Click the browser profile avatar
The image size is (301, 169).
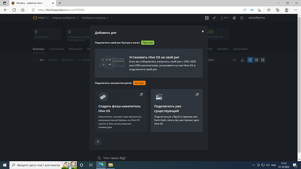pyautogui.click(x=287, y=10)
